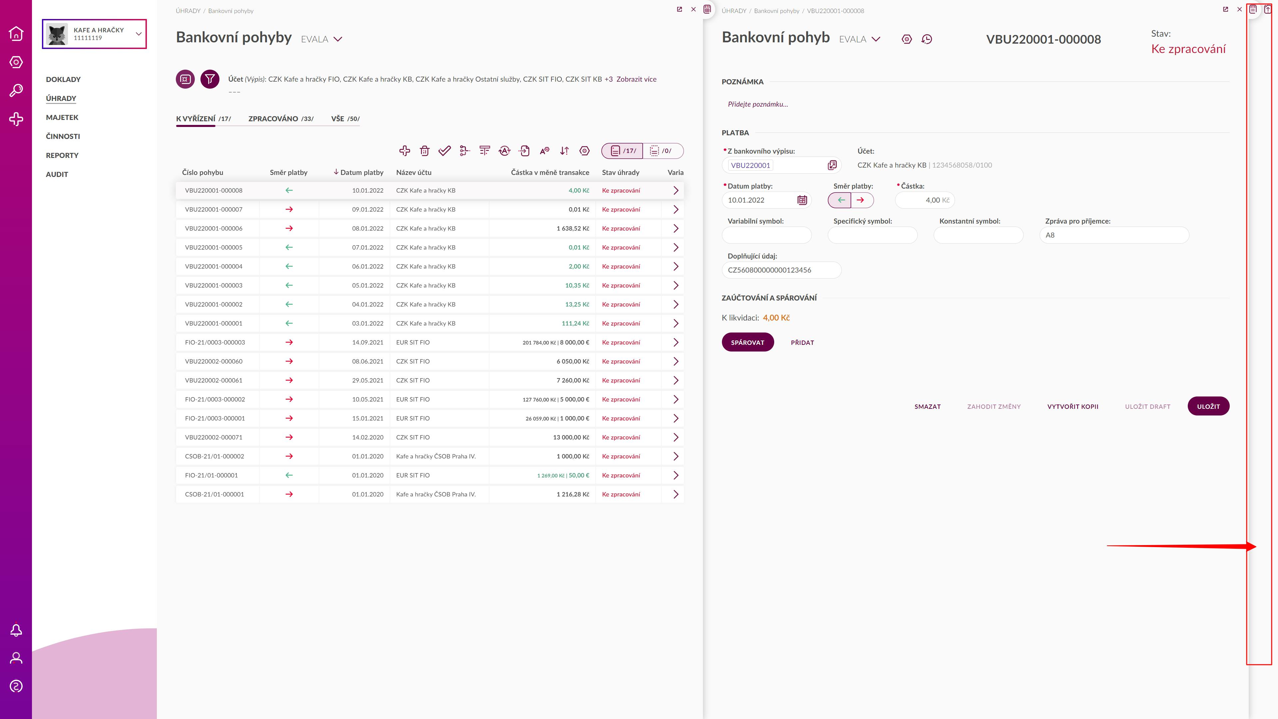Open notifications bell icon
1278x719 pixels.
click(16, 630)
